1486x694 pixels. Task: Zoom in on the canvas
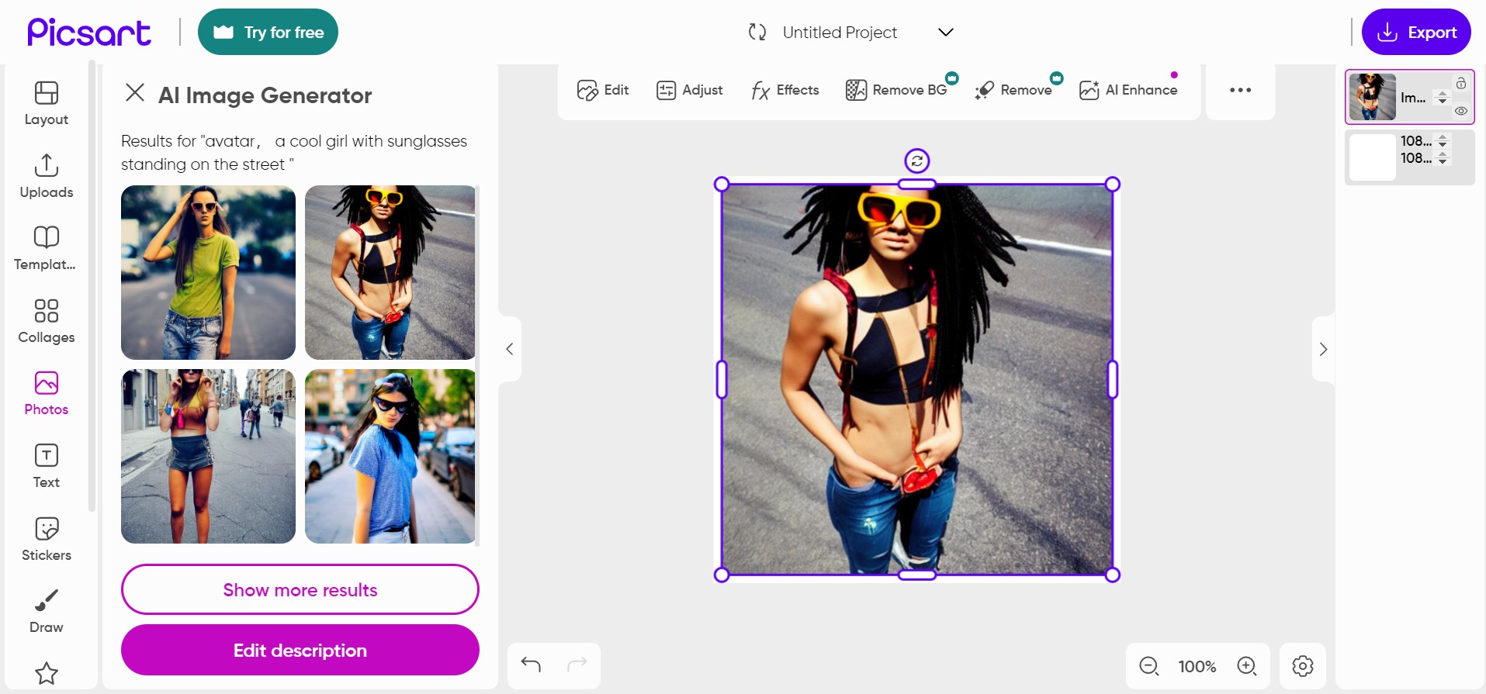pyautogui.click(x=1247, y=666)
